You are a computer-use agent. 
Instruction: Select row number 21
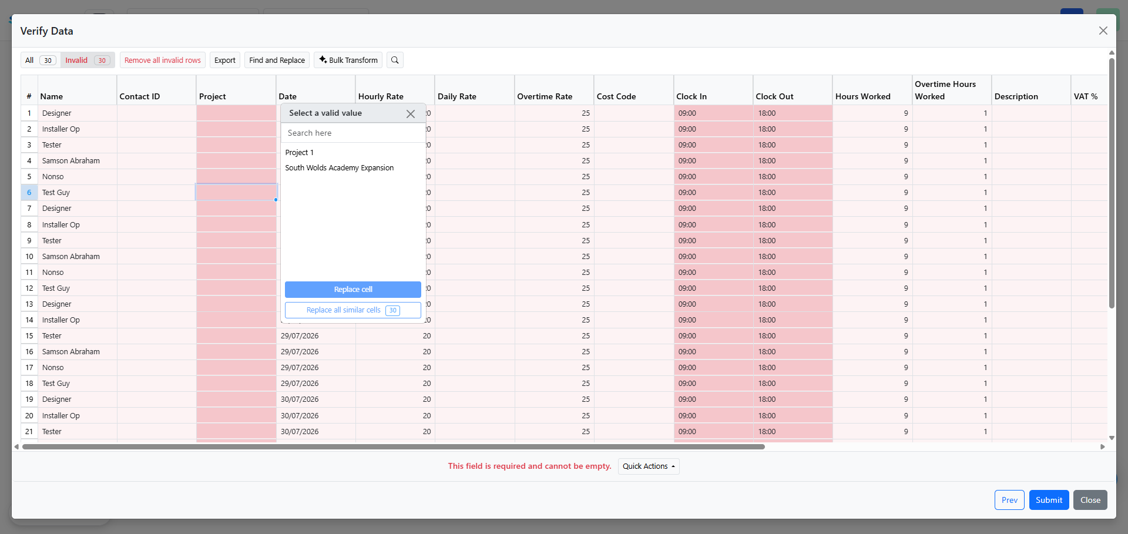pos(29,432)
